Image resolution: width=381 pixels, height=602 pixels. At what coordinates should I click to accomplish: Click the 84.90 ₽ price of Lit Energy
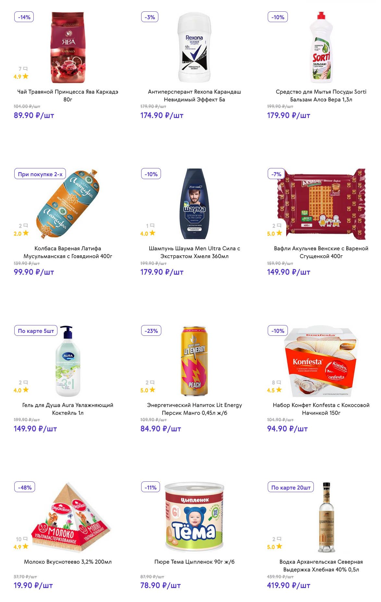pos(160,429)
